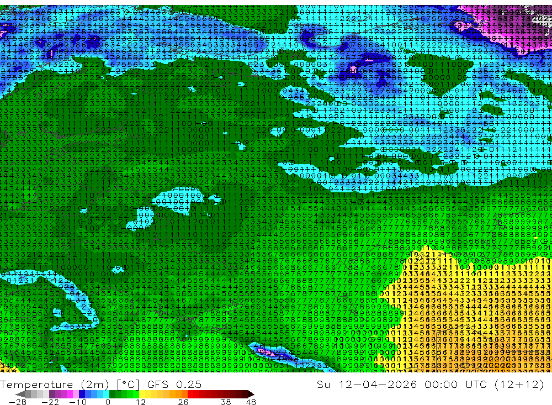The image size is (552, 405).
Task: Click the '48' legend value
Action: point(251,402)
